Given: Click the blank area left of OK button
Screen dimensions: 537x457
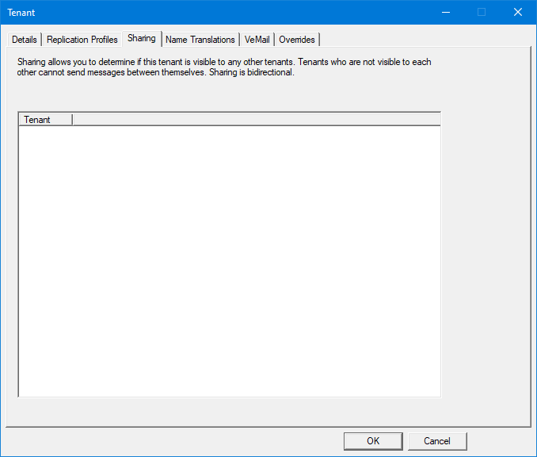Looking at the screenshot, I should [174, 441].
